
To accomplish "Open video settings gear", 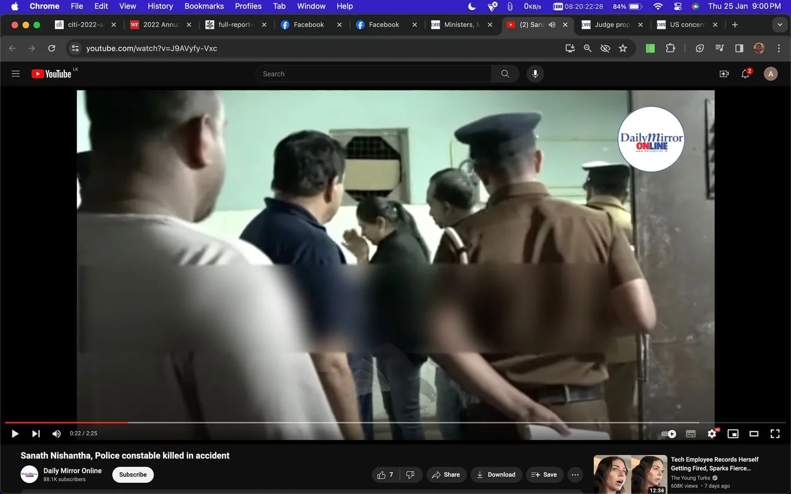I will 712,434.
